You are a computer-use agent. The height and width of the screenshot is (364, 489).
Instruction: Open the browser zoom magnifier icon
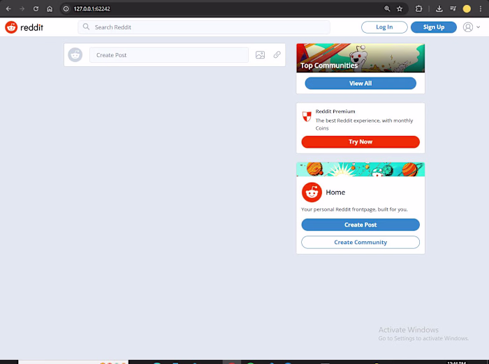(387, 9)
